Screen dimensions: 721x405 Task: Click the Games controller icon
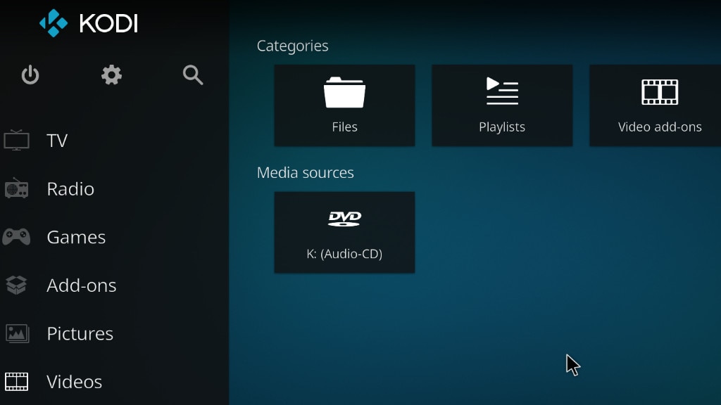point(16,237)
